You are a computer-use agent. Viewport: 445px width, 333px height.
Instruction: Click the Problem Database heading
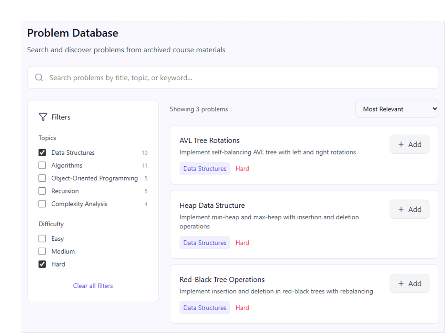[x=73, y=33]
